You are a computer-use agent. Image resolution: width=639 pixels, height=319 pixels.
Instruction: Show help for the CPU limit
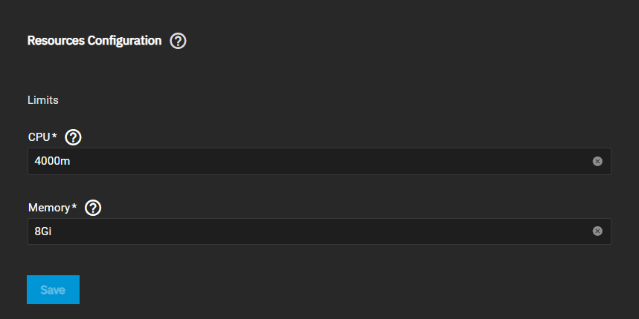click(73, 137)
